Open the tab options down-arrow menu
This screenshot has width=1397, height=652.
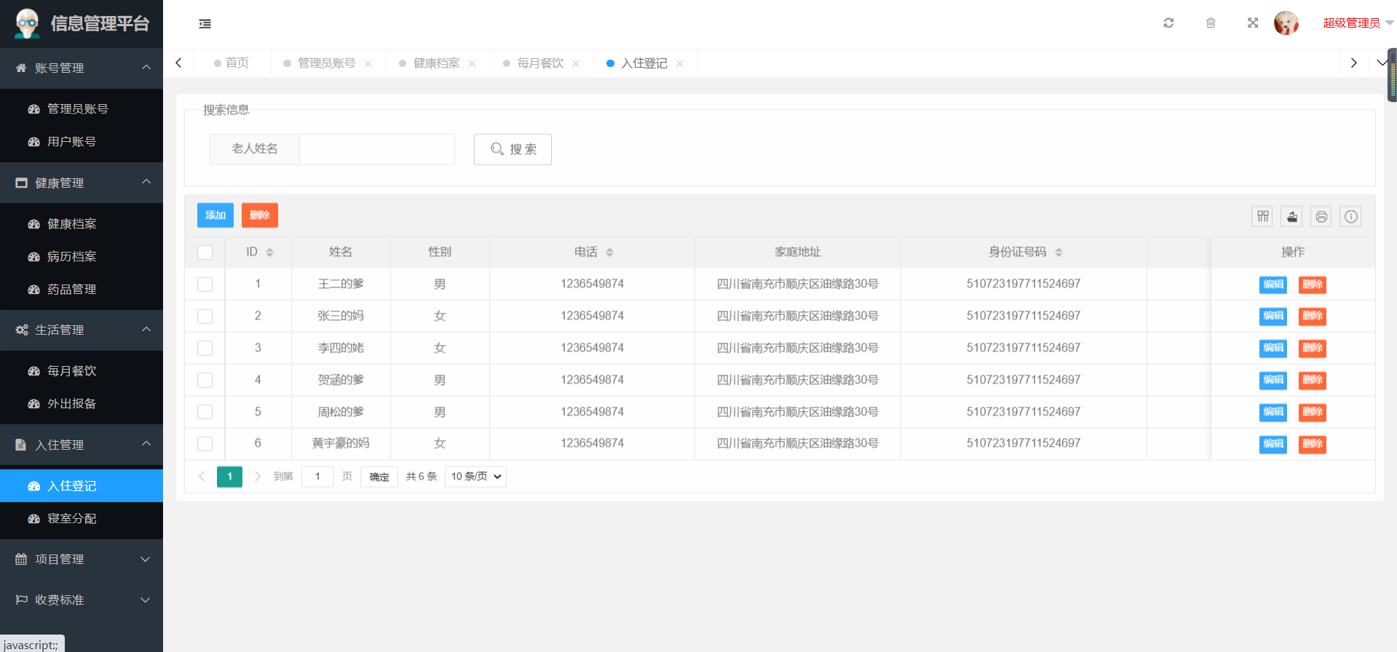(1382, 63)
